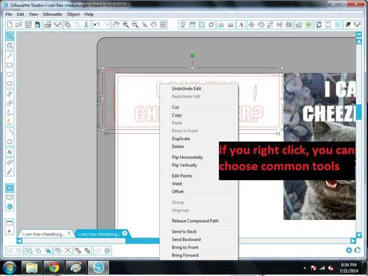Choose the Draw Ellipse tool
The width and height of the screenshot is (368, 276).
click(x=9, y=84)
